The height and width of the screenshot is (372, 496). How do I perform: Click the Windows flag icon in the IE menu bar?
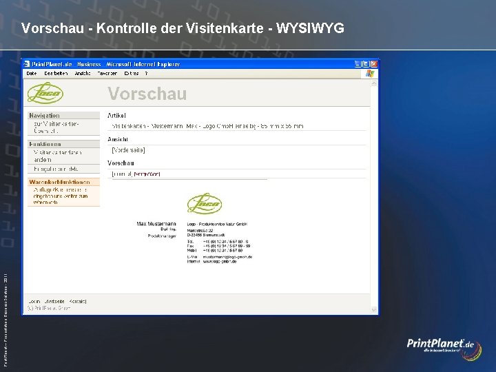[x=370, y=74]
